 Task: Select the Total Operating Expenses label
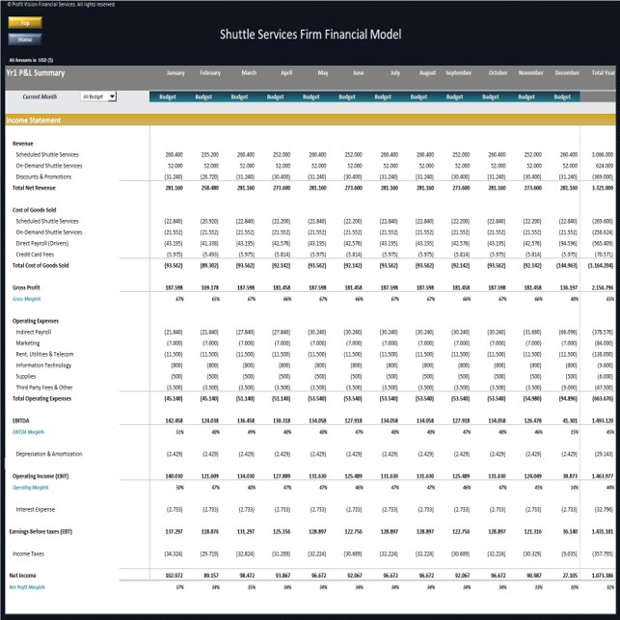point(41,398)
